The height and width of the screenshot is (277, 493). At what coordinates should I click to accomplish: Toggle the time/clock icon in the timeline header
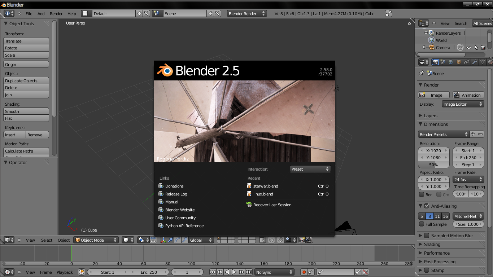pyautogui.click(x=82, y=272)
